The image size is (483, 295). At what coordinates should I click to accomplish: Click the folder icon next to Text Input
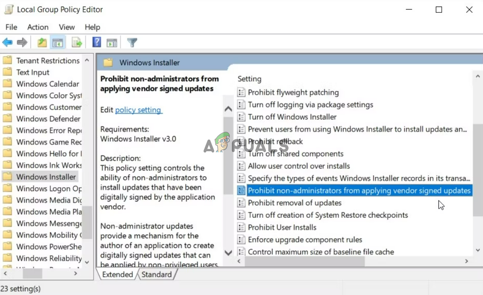[7, 72]
